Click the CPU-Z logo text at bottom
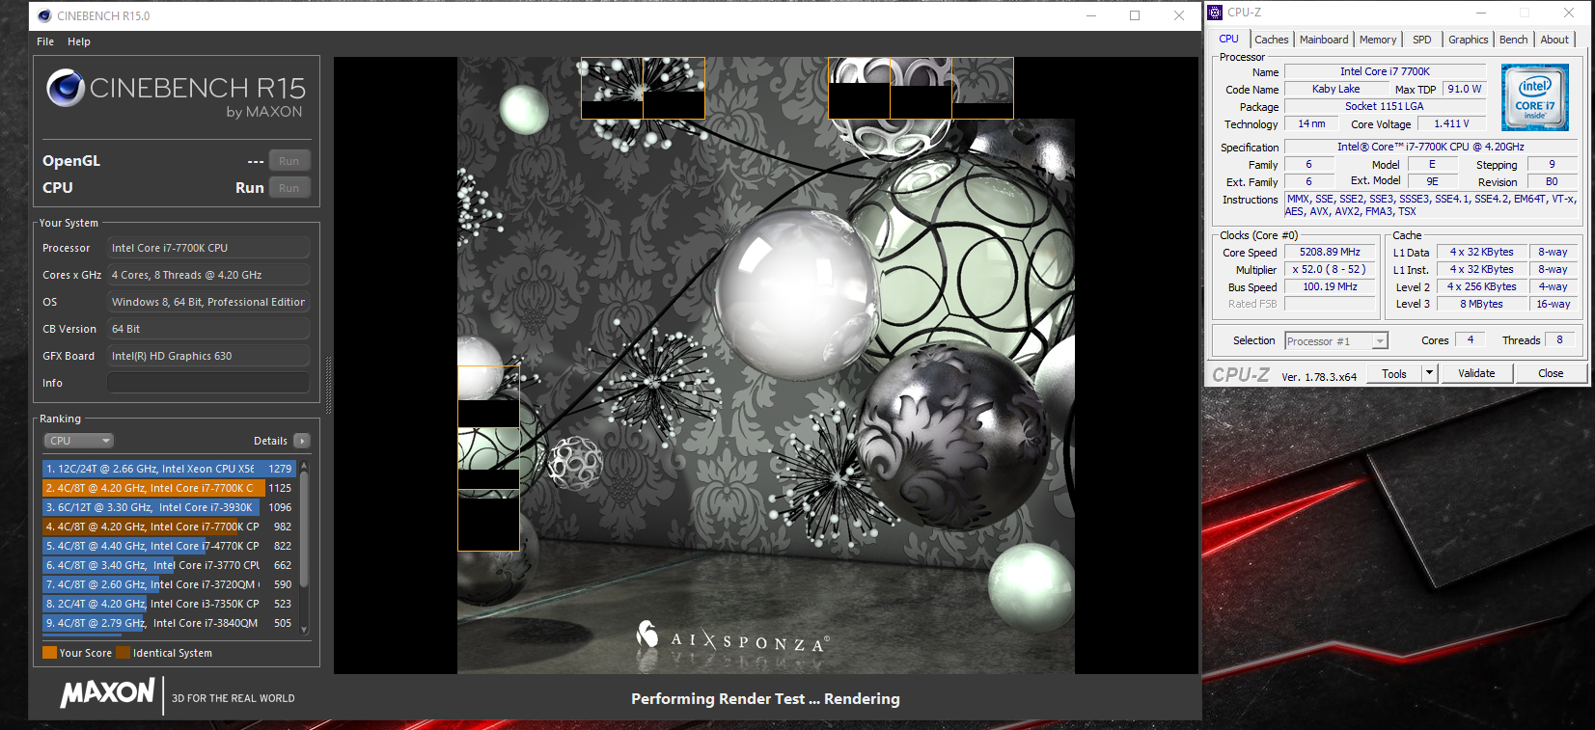Image resolution: width=1595 pixels, height=730 pixels. tap(1241, 375)
